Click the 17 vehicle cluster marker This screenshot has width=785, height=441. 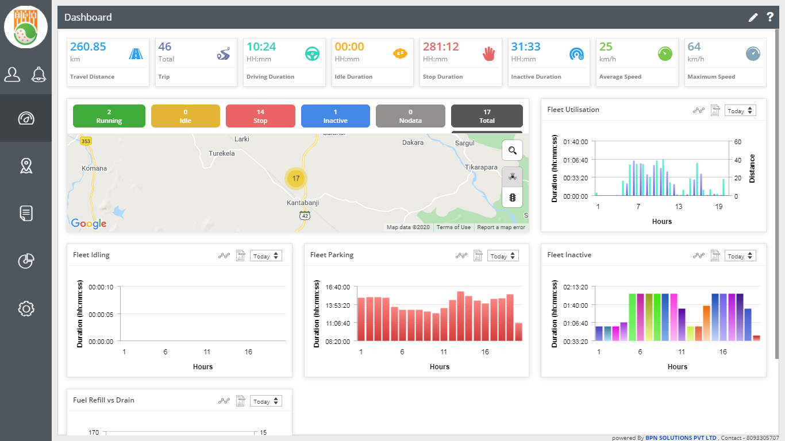point(296,179)
